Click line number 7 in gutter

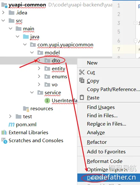coord(119,49)
